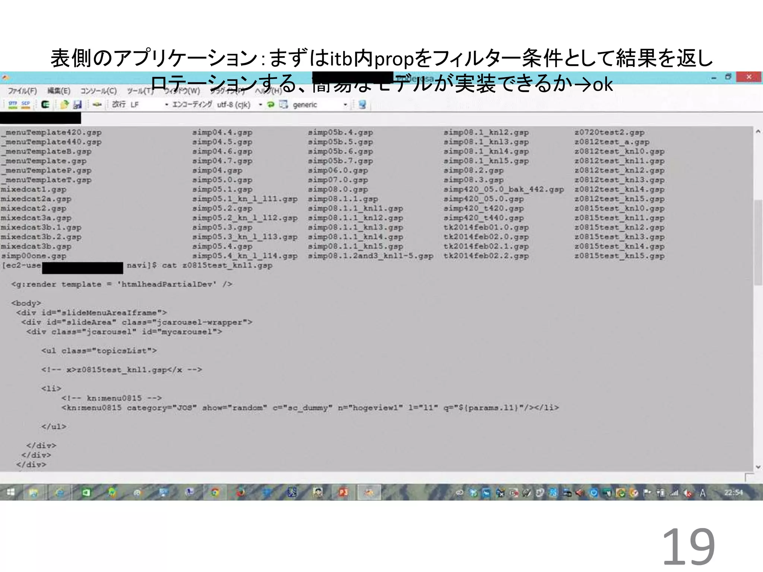
Task: Open File Explorer from the taskbar
Action: [x=34, y=493]
